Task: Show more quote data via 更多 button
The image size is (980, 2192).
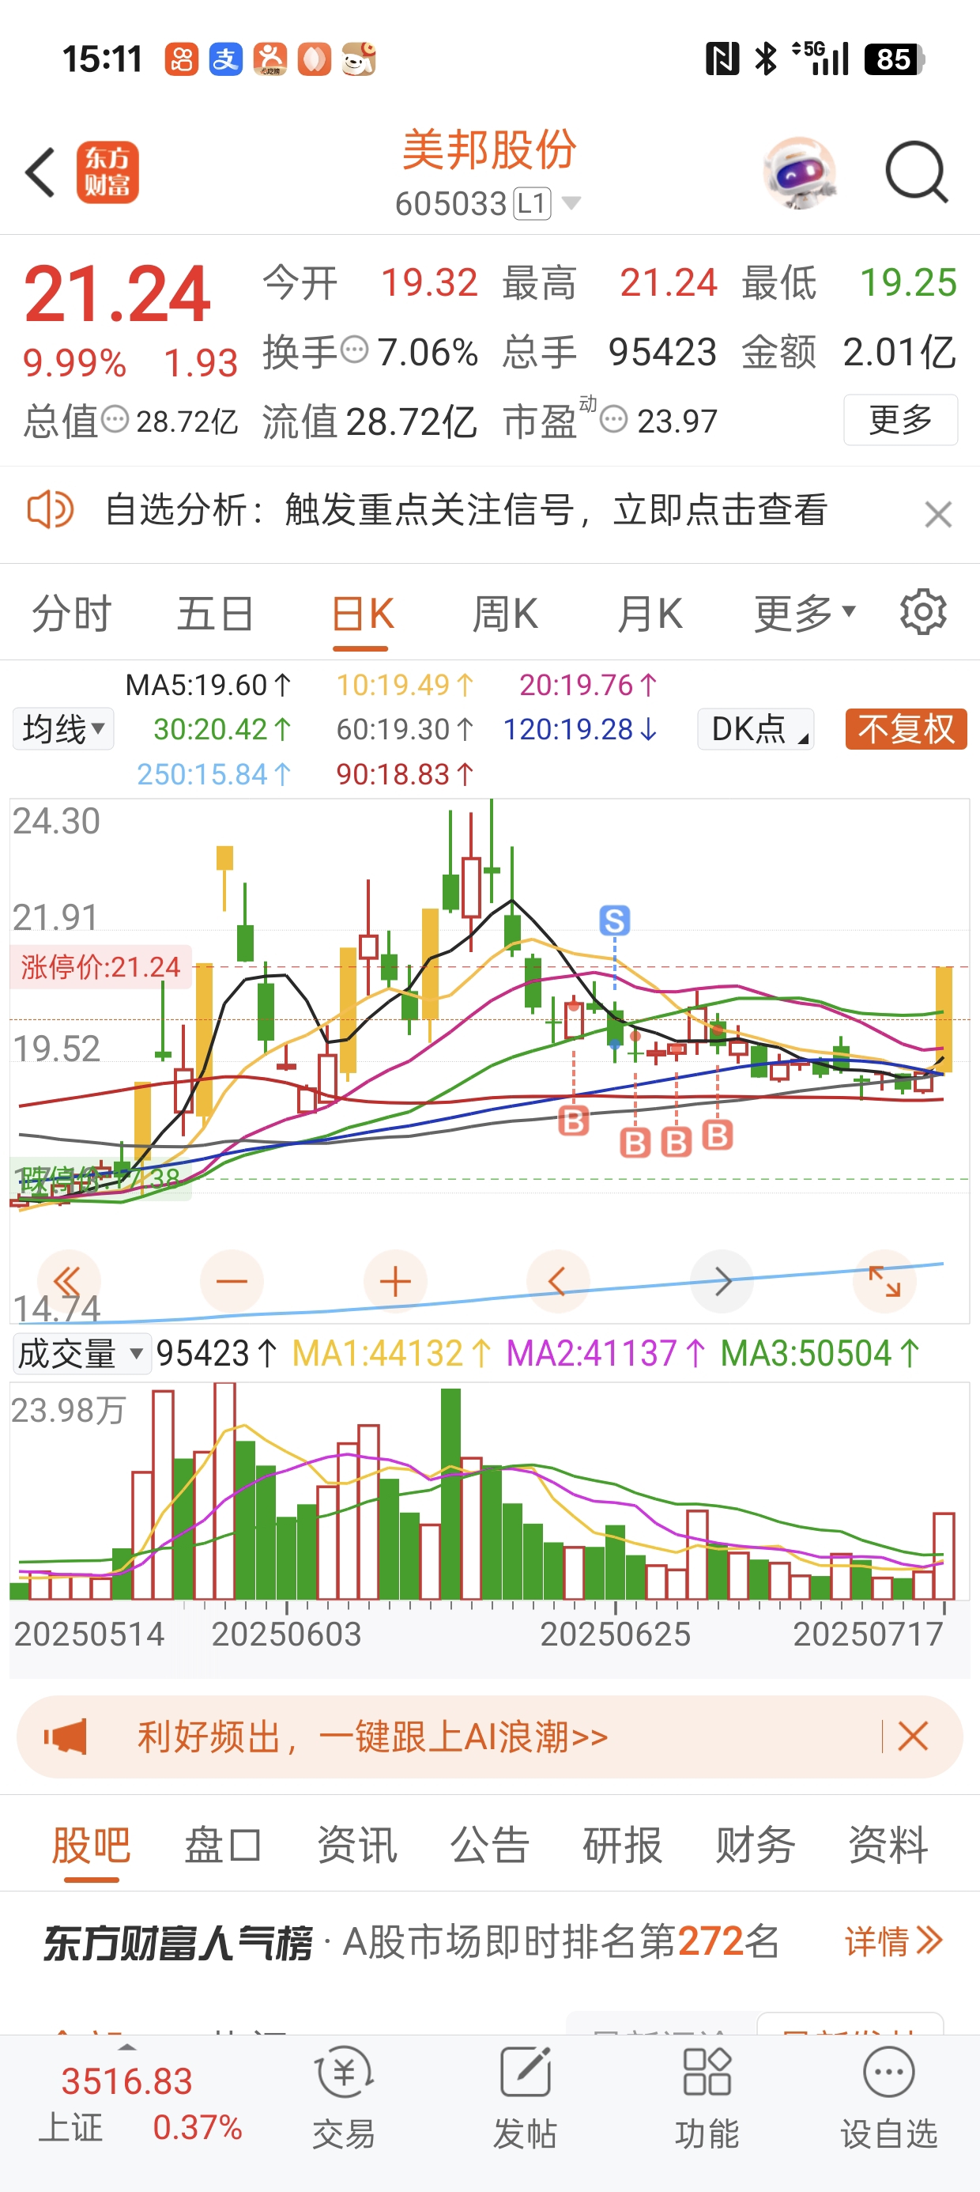Action: (900, 420)
